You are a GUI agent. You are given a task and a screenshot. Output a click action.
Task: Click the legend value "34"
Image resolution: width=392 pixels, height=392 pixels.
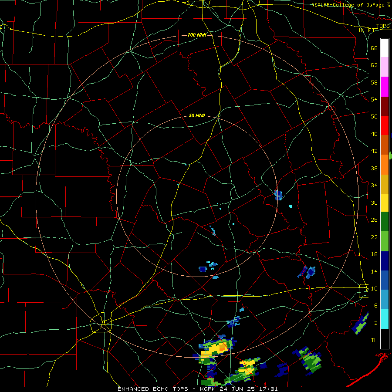374,186
